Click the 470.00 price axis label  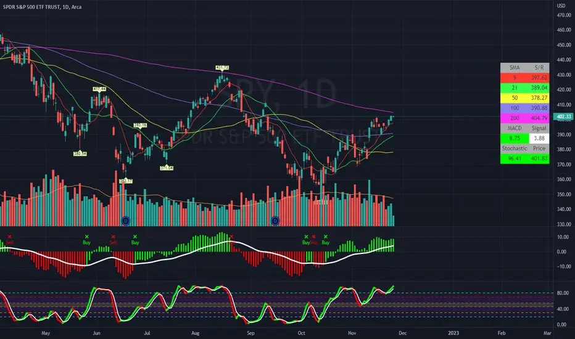tap(564, 15)
